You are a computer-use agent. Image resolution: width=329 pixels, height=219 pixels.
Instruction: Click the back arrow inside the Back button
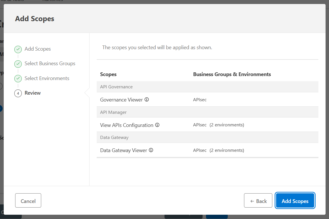point(253,200)
